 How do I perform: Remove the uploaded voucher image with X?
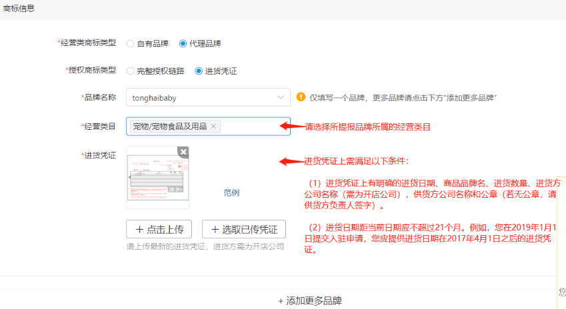pos(183,153)
